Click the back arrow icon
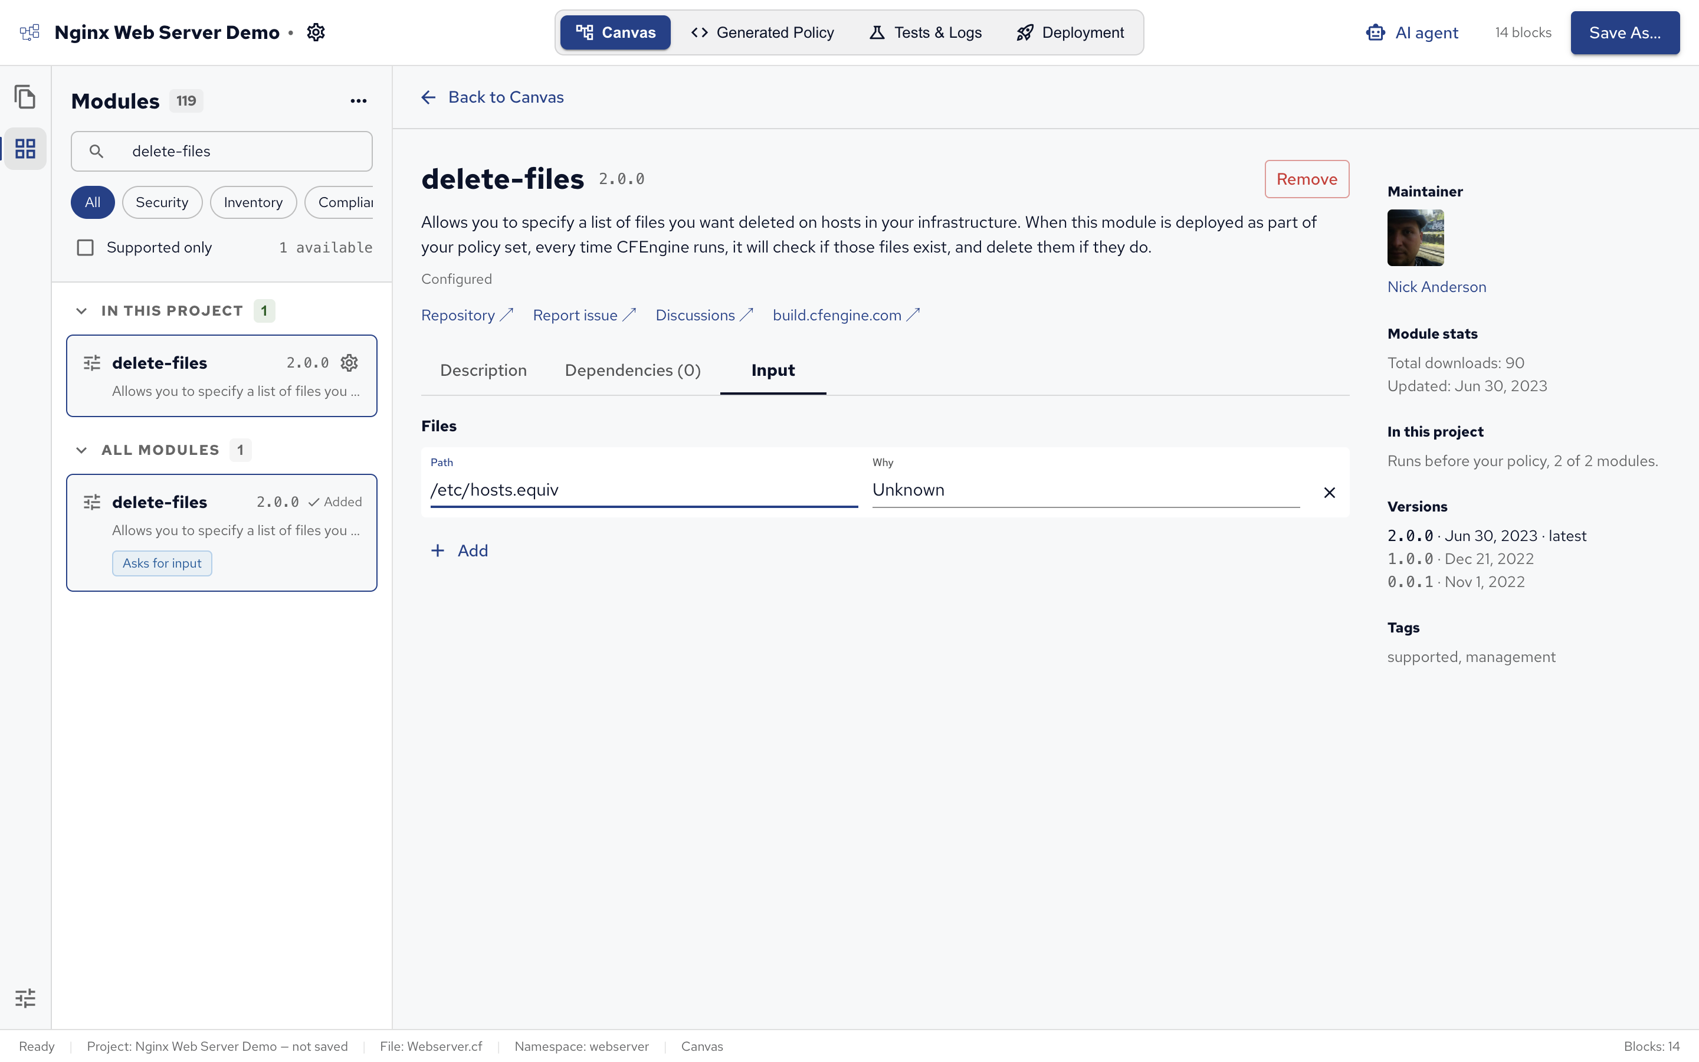 click(x=428, y=97)
